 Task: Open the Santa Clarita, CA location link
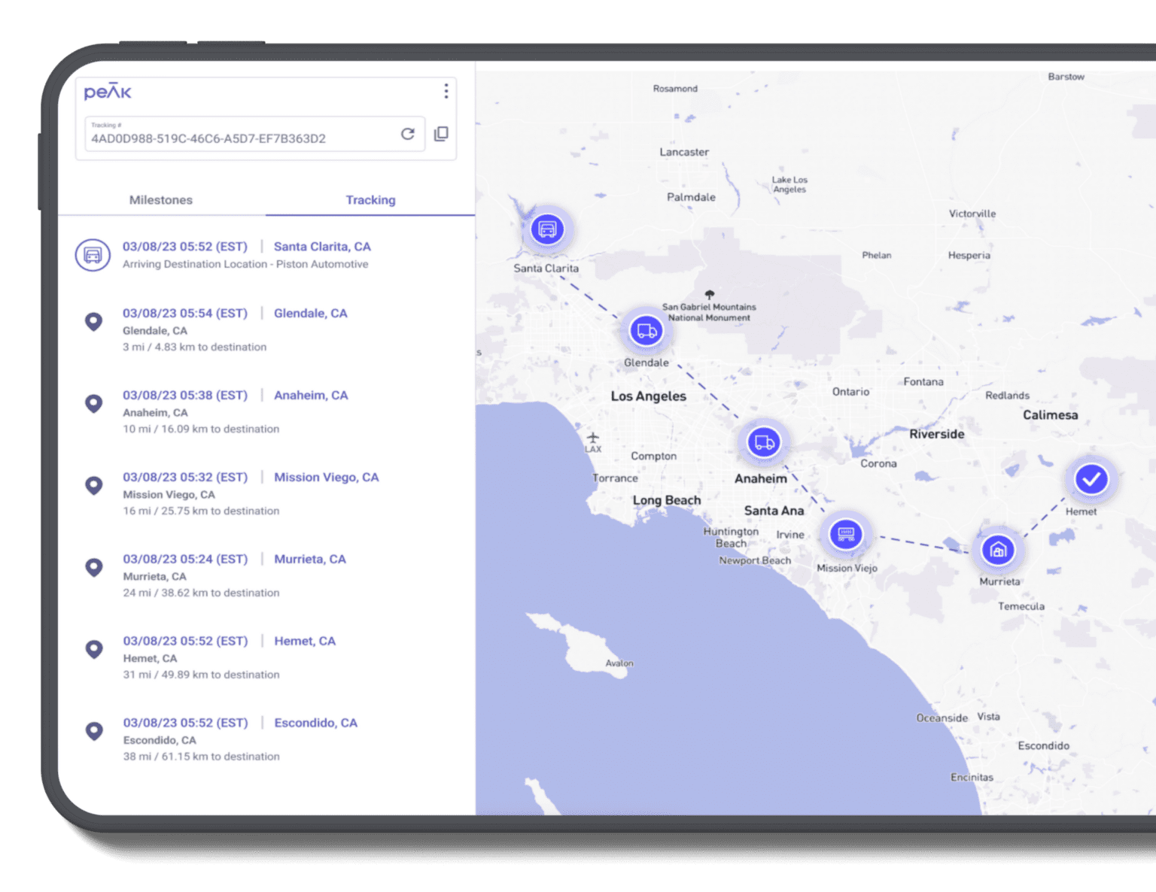[x=322, y=247]
